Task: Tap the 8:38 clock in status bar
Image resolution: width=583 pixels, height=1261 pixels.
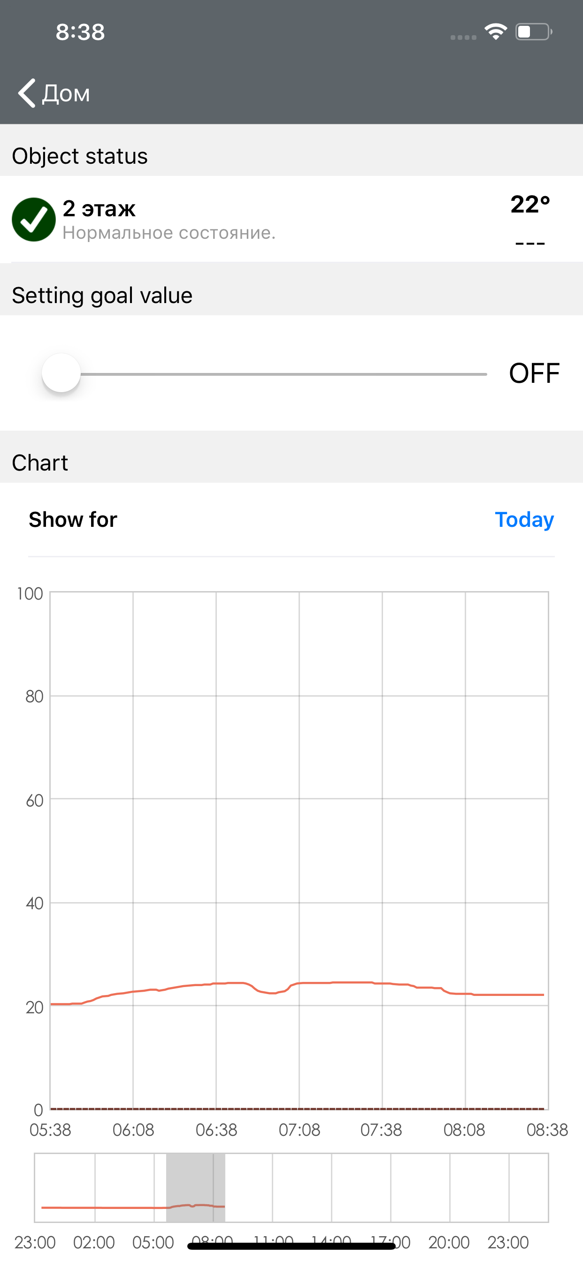Action: coord(80,32)
